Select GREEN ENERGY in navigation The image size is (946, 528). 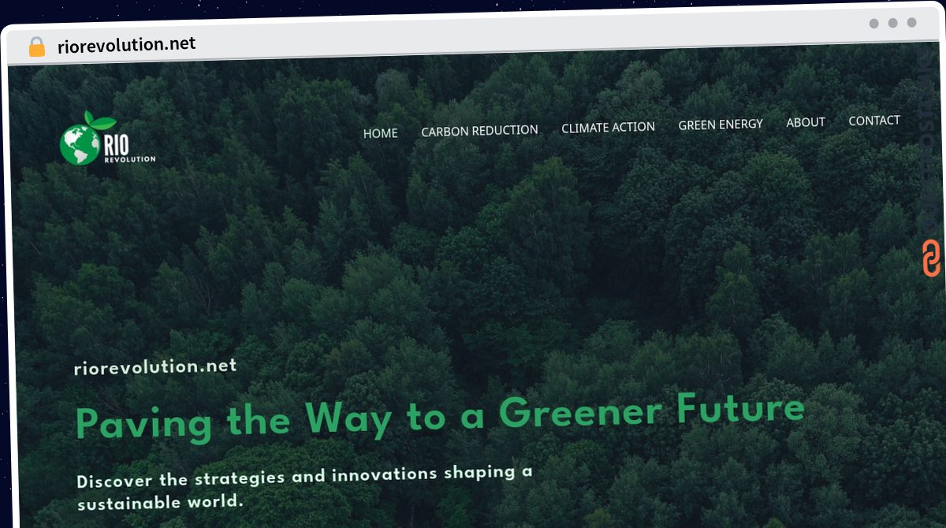[721, 124]
